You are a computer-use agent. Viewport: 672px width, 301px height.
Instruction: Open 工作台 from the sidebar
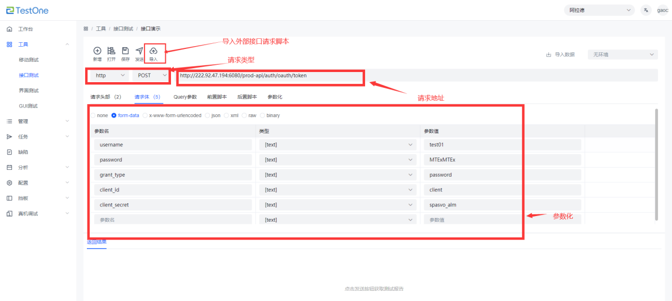click(x=25, y=29)
